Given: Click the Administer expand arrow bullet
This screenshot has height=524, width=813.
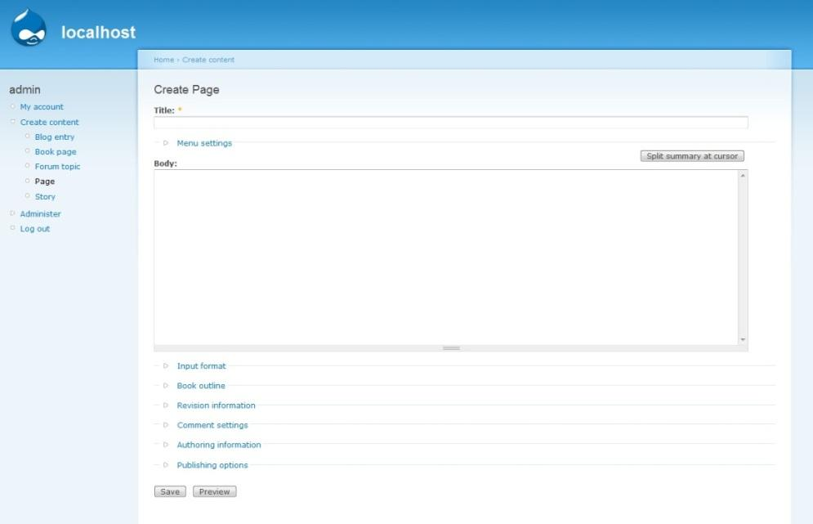Looking at the screenshot, I should (12, 213).
